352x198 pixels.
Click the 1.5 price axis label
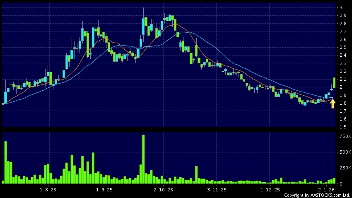tap(342, 127)
